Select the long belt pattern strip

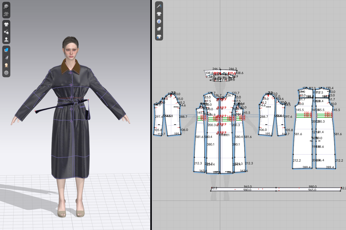click(x=252, y=189)
